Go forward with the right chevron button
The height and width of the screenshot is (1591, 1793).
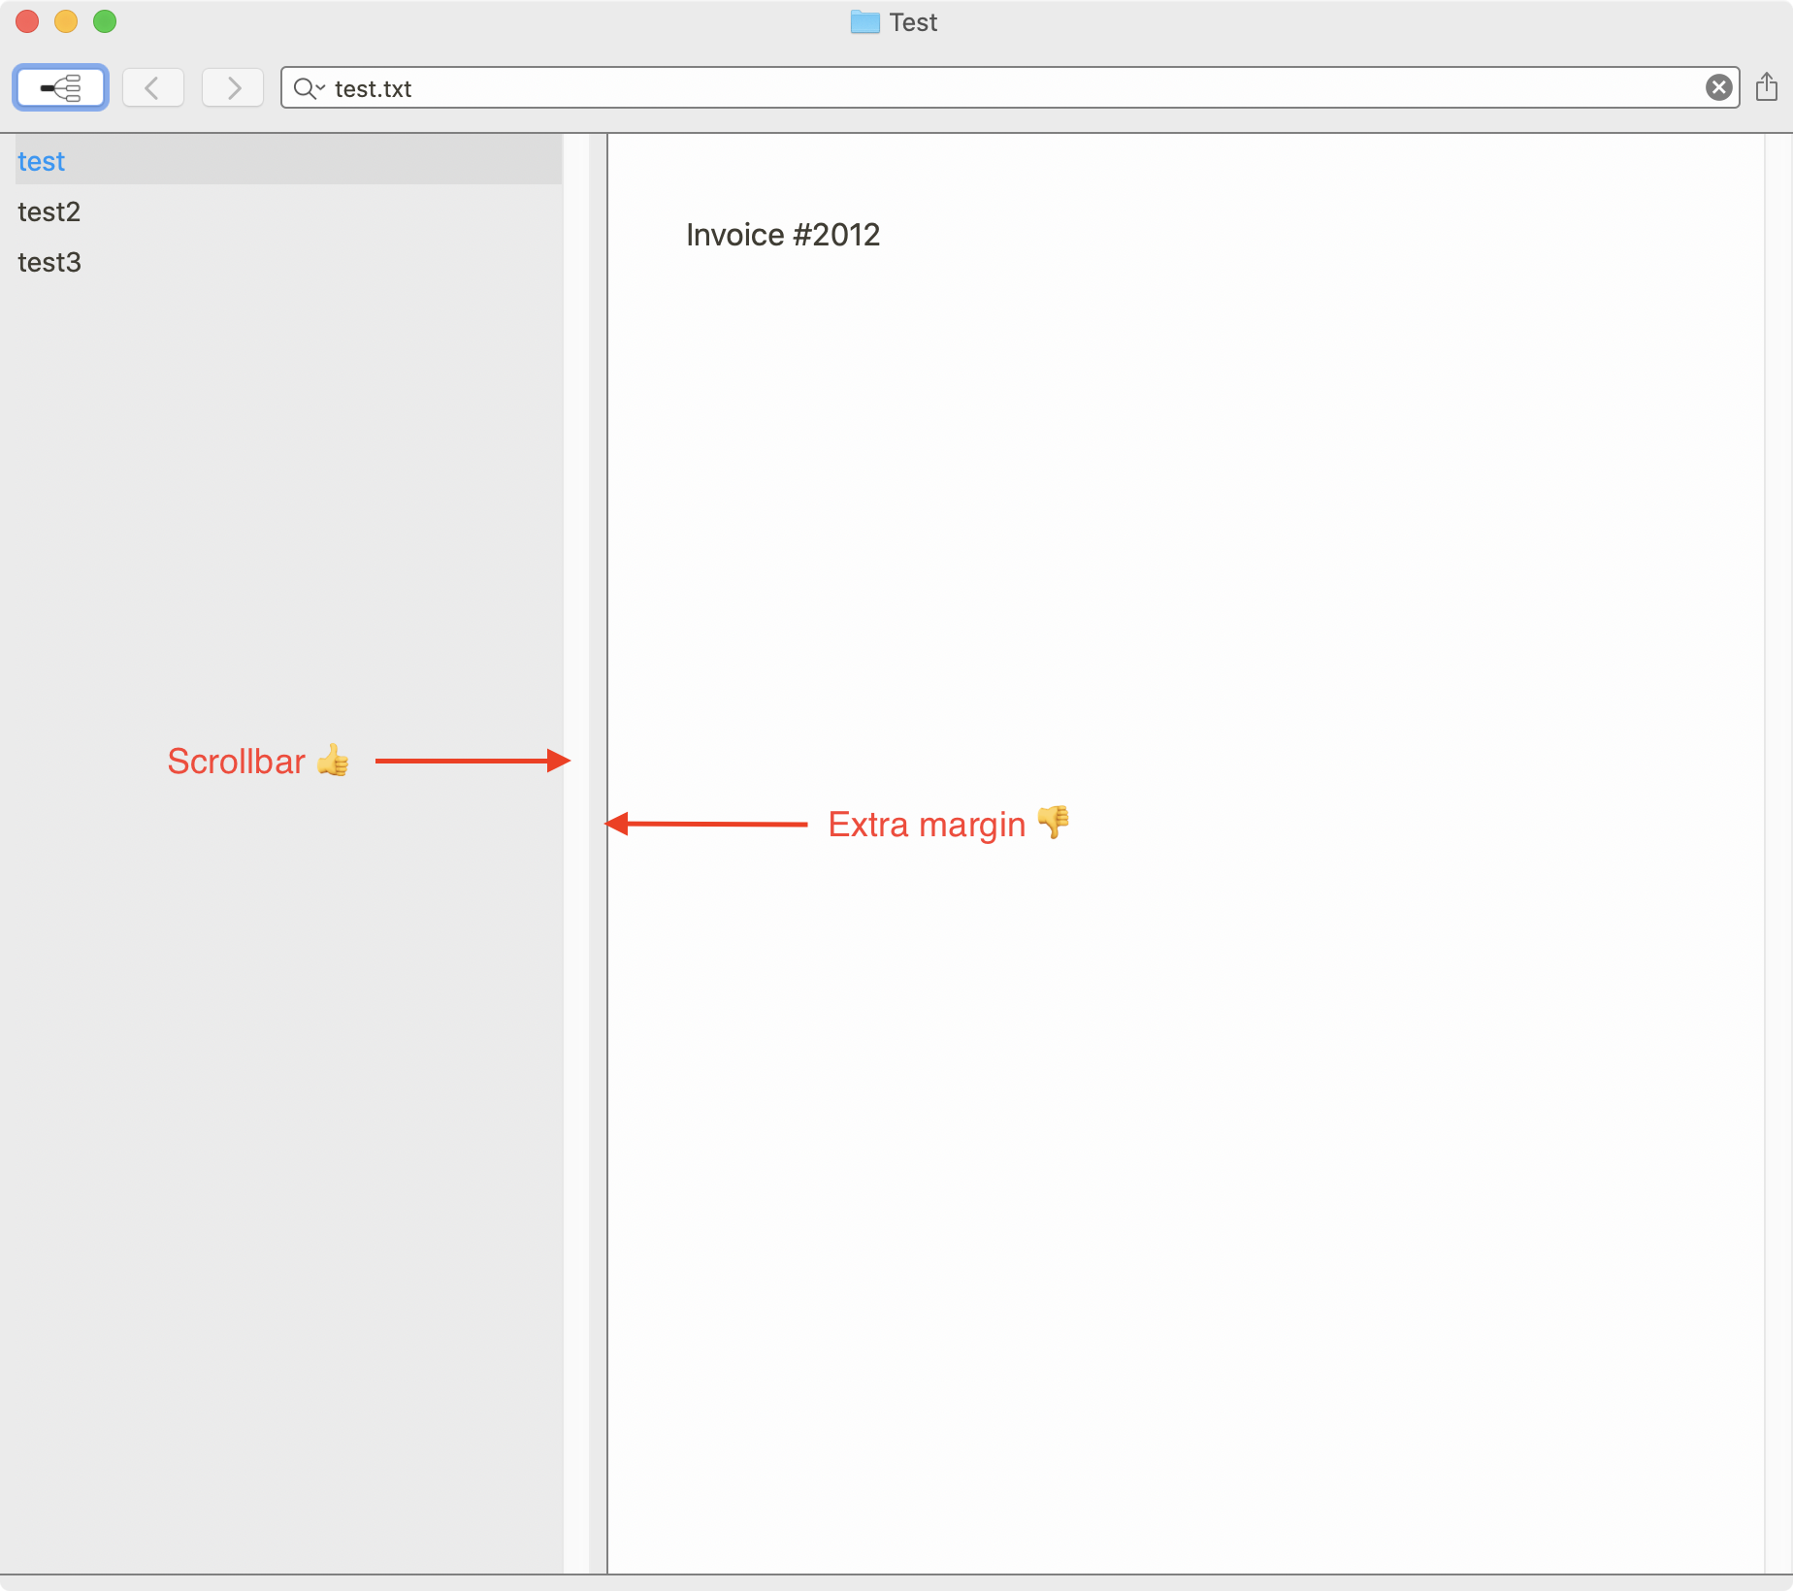tap(233, 88)
